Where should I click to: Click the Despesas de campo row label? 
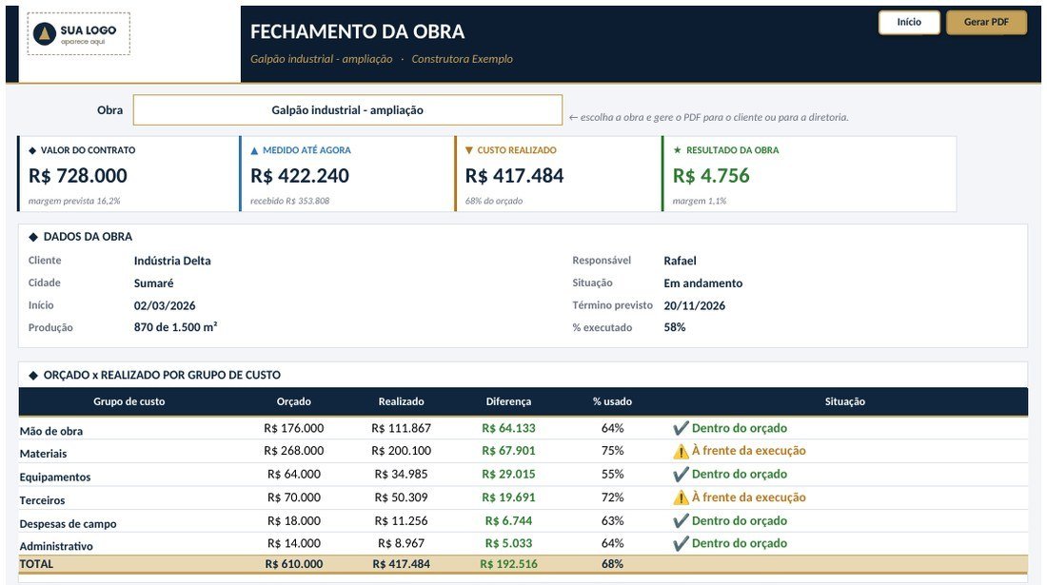(69, 524)
